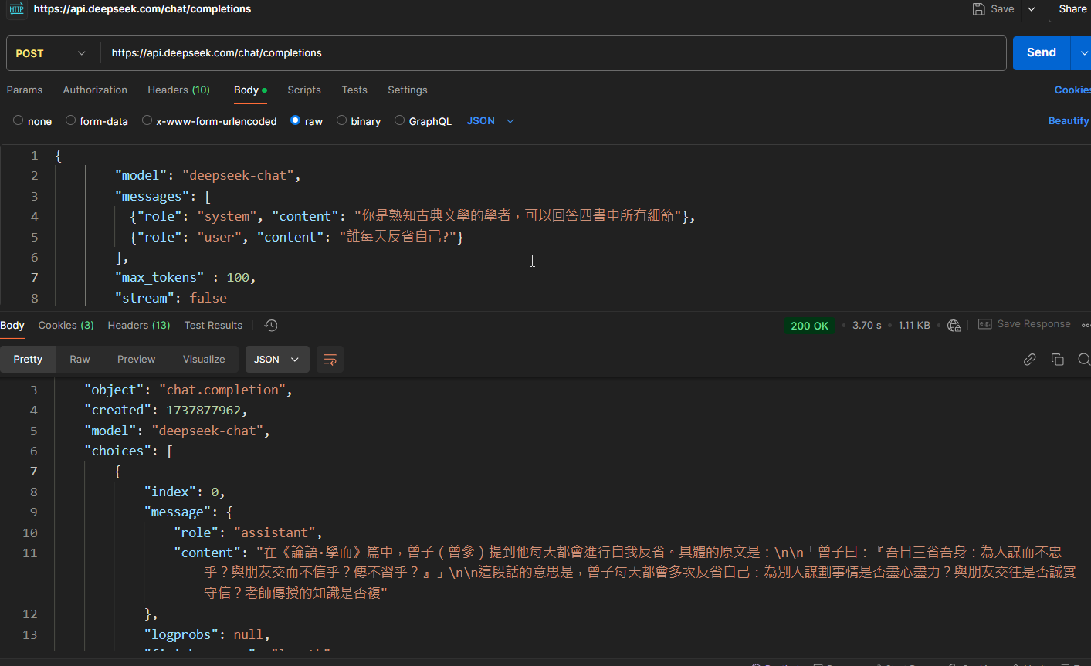
Task: Open the response more options ellipsis
Action: pyautogui.click(x=1086, y=325)
